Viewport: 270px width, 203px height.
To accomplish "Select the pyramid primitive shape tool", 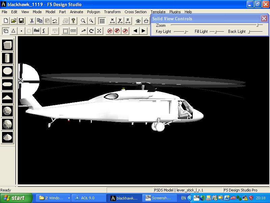I will tap(7, 97).
